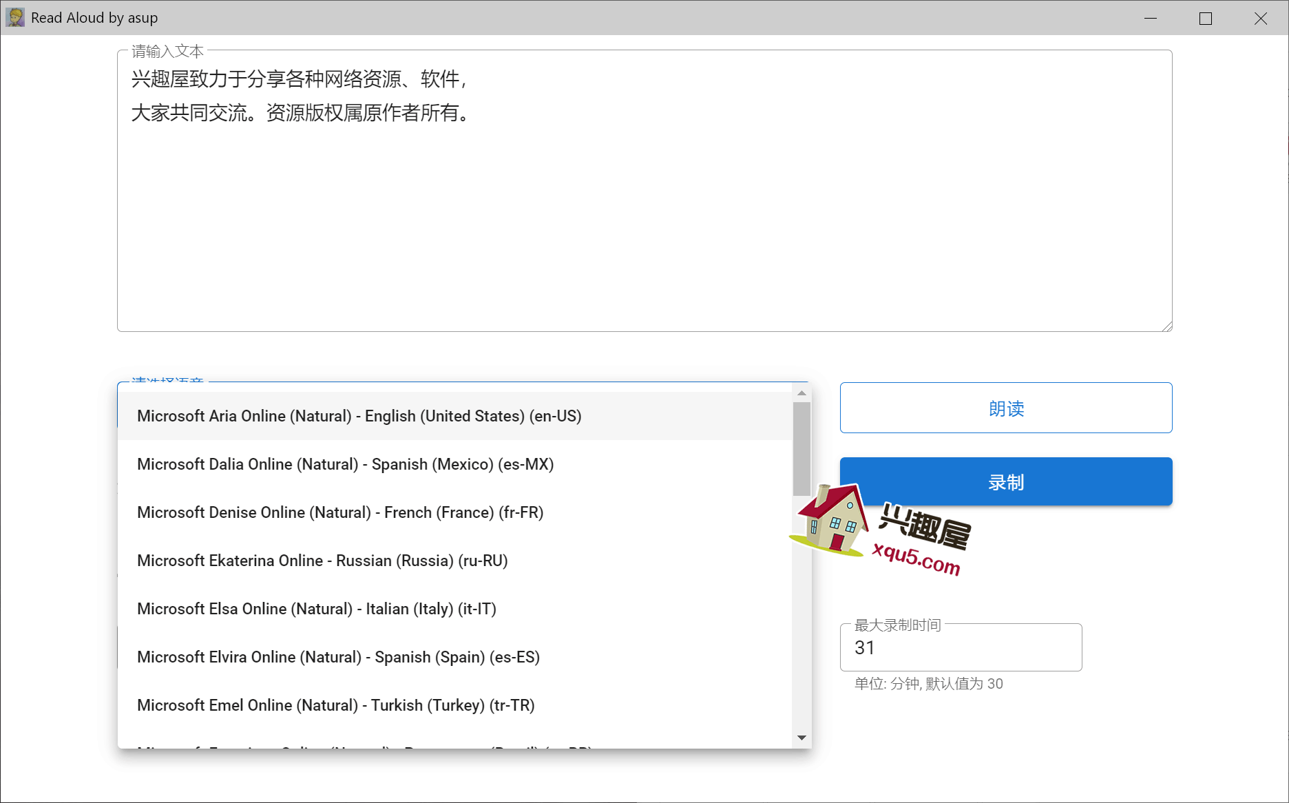Select Microsoft Dalia Spanish (Mexico) voice

455,464
